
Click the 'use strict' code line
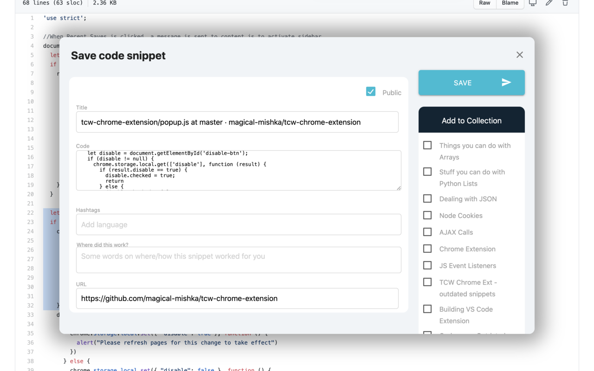pos(65,18)
